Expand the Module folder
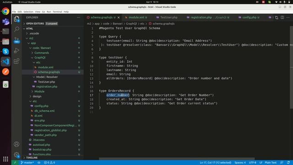 coord(53,91)
